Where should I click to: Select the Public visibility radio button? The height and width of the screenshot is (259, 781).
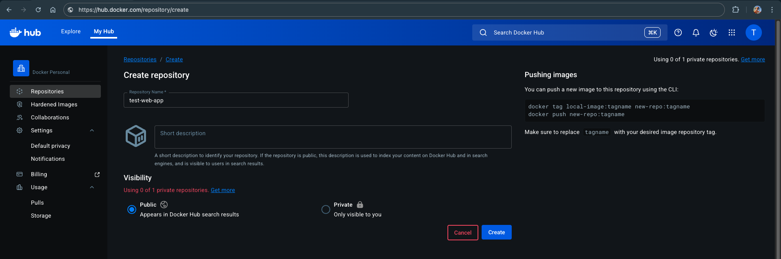(132, 209)
